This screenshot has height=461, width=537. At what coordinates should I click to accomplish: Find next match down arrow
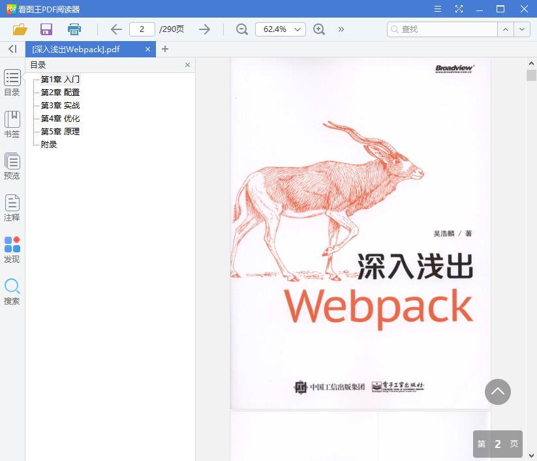click(x=522, y=29)
